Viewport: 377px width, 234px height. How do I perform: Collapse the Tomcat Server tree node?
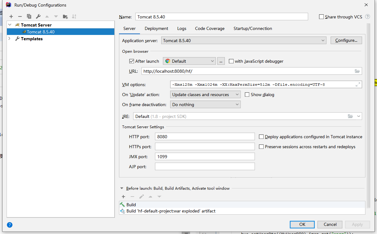(10, 25)
